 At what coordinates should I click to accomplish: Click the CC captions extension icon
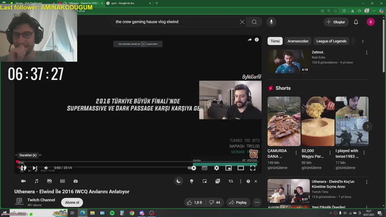pyautogui.click(x=62, y=181)
